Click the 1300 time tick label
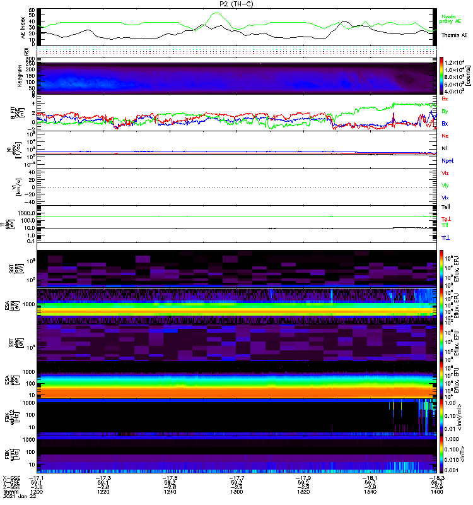 point(237,492)
